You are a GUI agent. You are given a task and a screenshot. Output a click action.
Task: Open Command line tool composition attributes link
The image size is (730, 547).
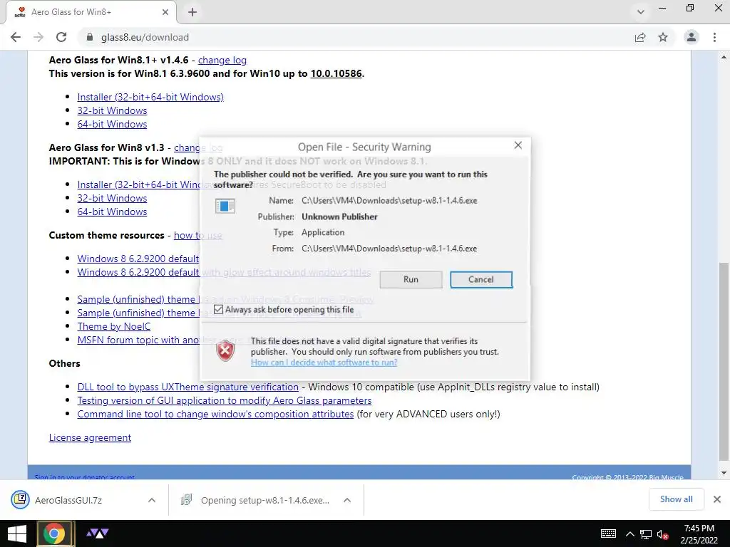tap(215, 414)
